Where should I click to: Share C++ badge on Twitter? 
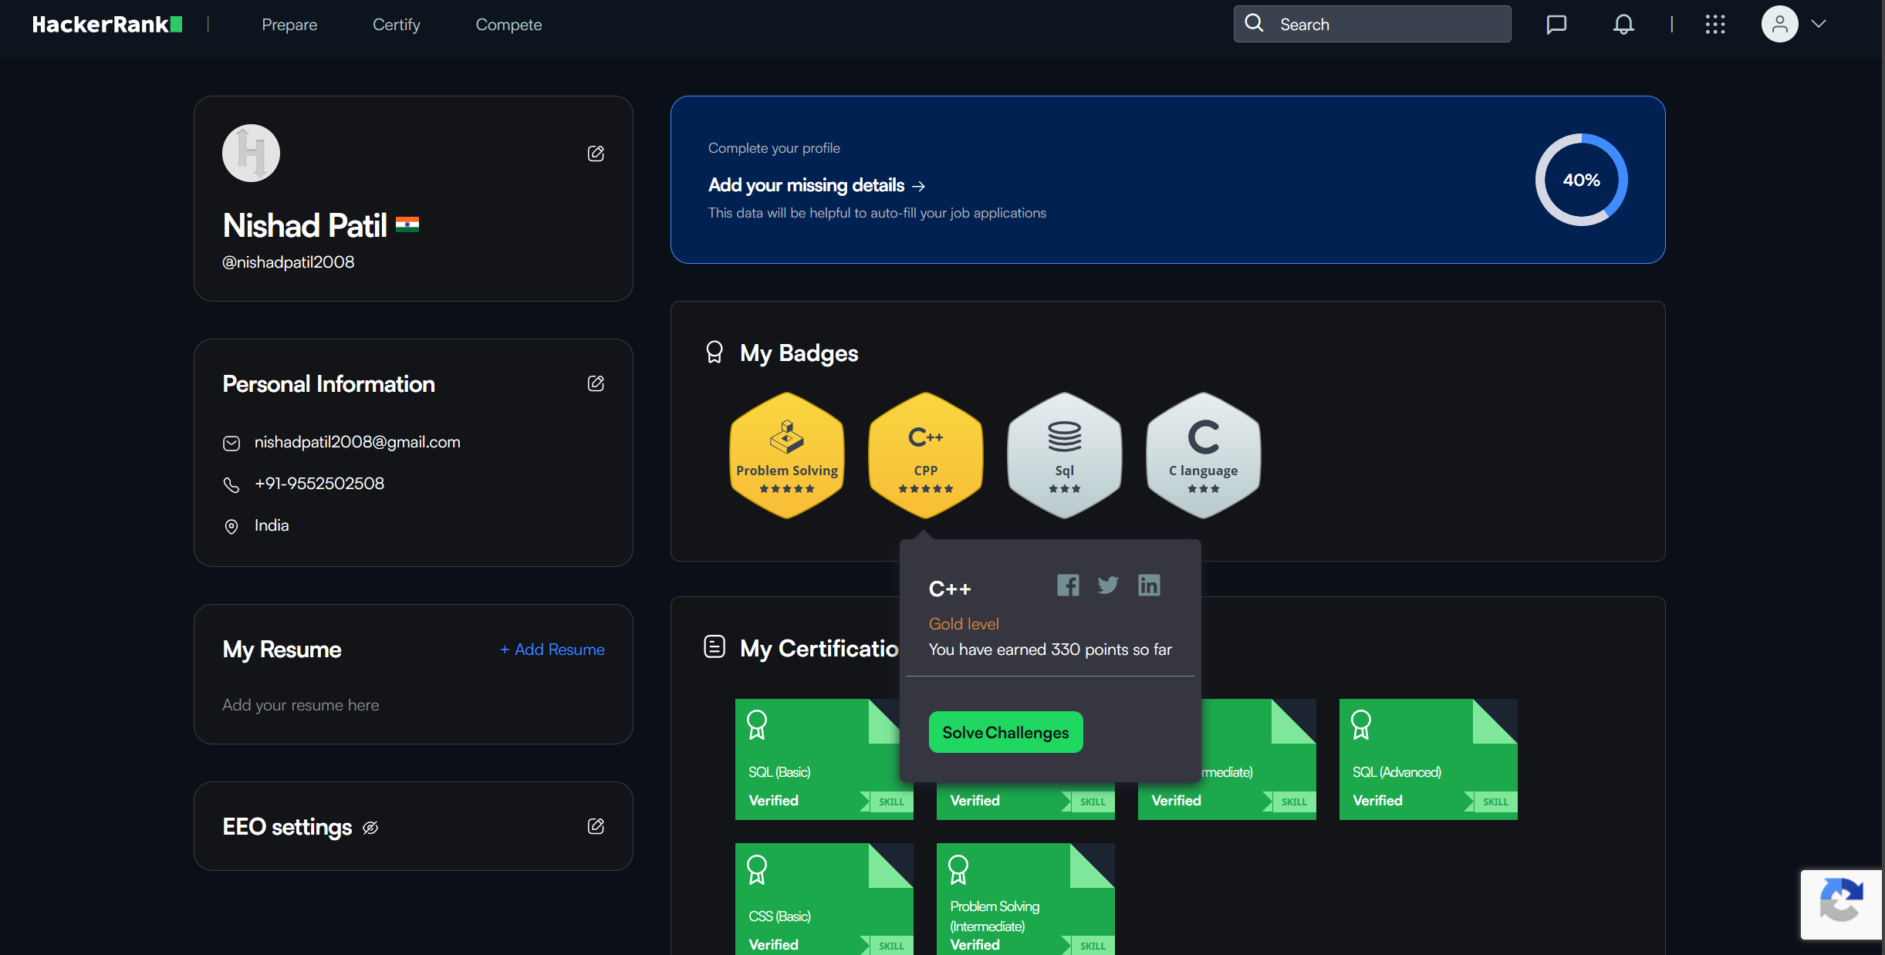coord(1108,585)
